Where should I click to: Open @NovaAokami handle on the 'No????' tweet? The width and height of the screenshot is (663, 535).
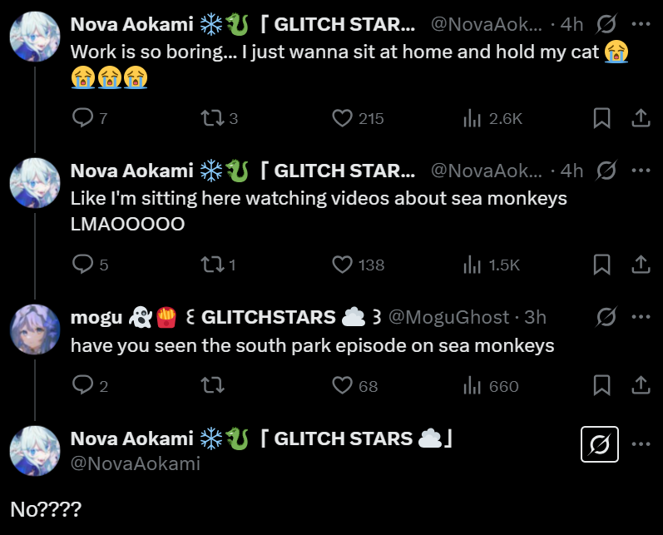[135, 463]
